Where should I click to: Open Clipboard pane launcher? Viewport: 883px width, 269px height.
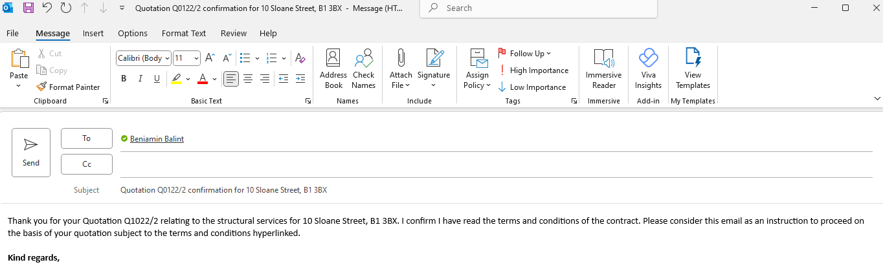click(105, 102)
